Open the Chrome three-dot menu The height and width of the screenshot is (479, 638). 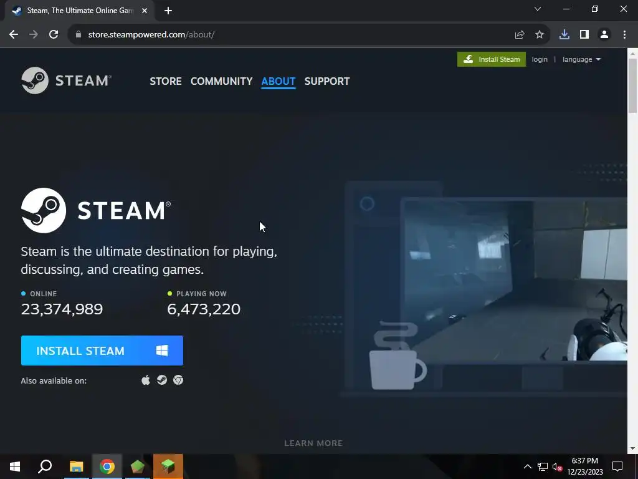click(x=624, y=35)
